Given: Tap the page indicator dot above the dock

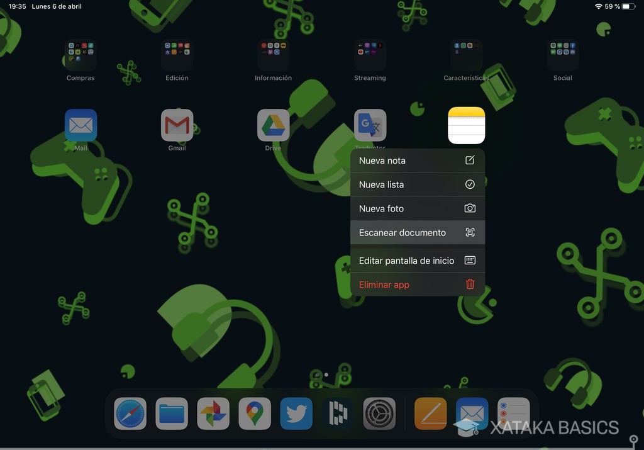Looking at the screenshot, I should point(326,373).
